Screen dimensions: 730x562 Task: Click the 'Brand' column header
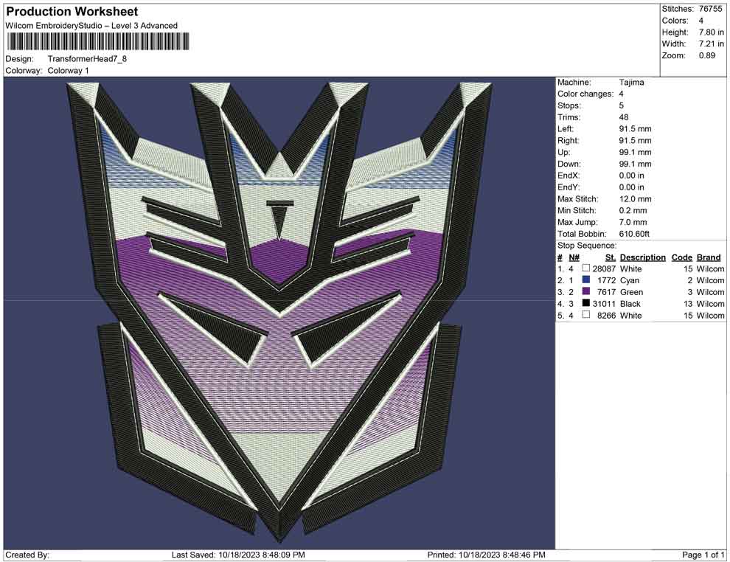click(709, 257)
